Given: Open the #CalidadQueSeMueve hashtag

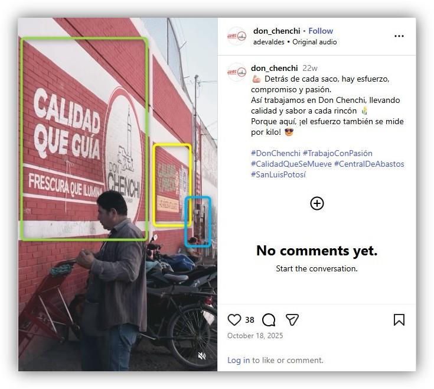Looking at the screenshot, I should [291, 164].
